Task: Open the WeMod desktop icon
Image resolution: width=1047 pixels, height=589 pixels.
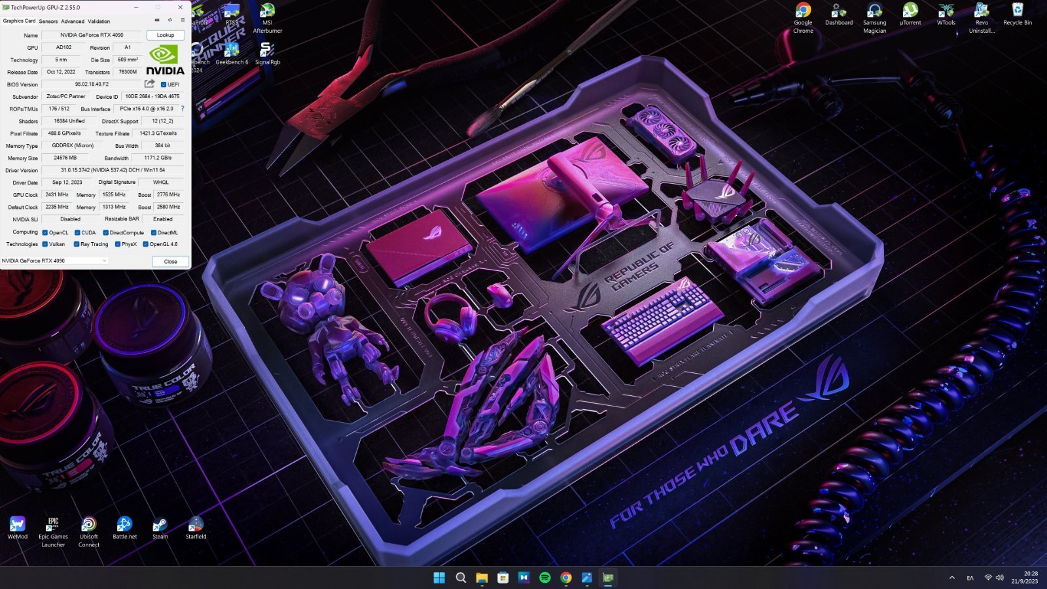Action: tap(18, 527)
